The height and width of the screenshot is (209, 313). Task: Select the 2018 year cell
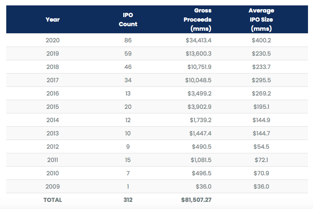[x=52, y=67]
